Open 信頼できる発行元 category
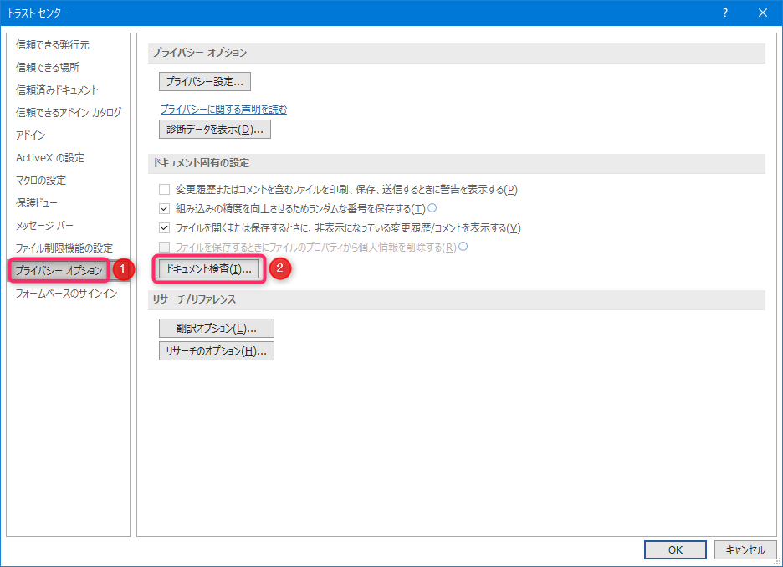 click(53, 45)
